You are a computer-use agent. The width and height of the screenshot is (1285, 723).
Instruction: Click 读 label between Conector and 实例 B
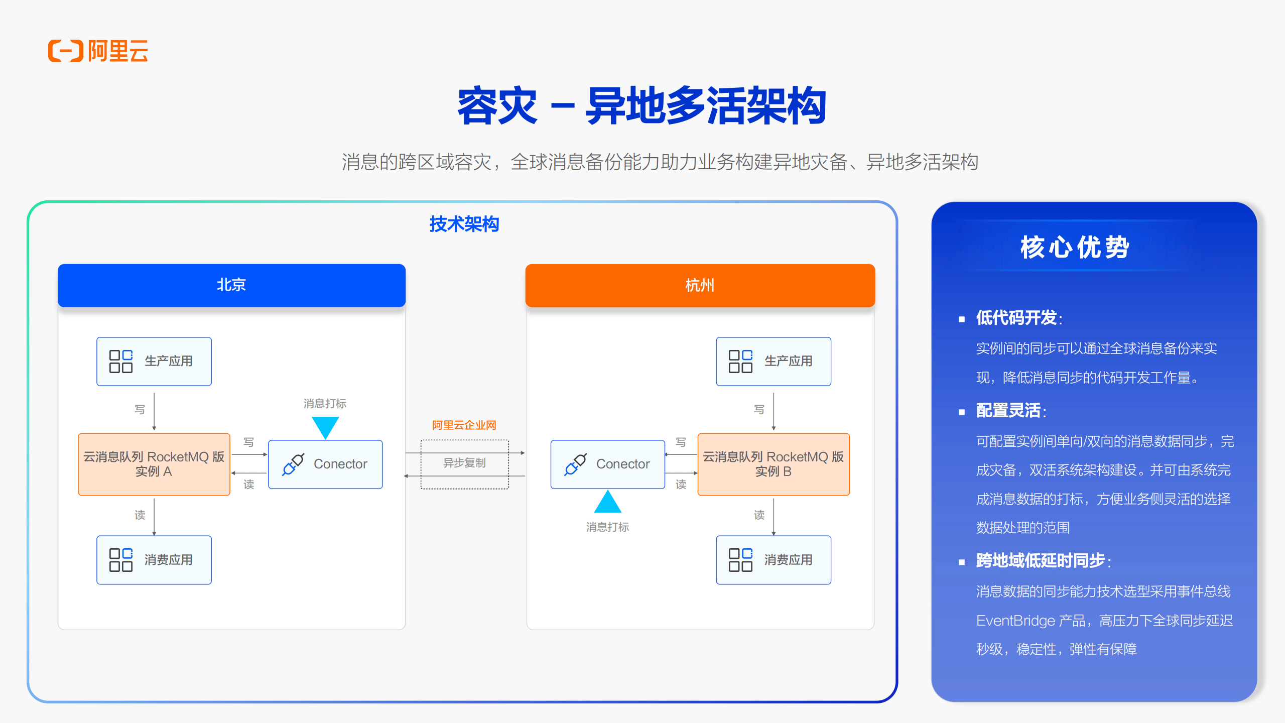click(681, 485)
